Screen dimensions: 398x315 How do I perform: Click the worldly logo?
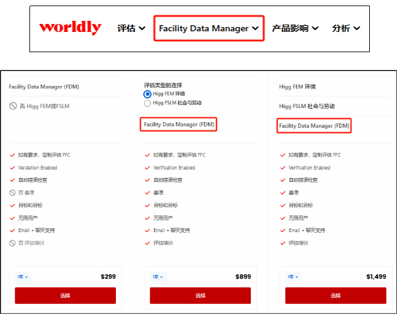[70, 27]
